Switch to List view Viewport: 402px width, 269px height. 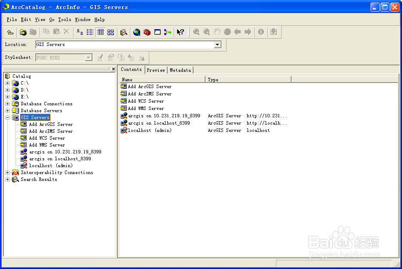point(90,32)
